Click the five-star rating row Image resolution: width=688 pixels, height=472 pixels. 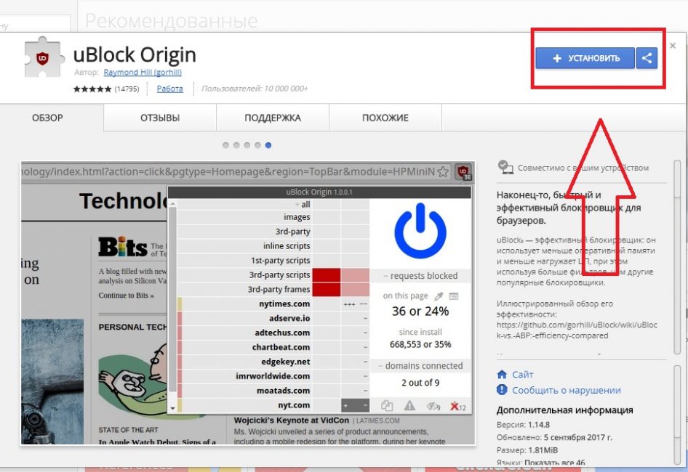pos(92,89)
